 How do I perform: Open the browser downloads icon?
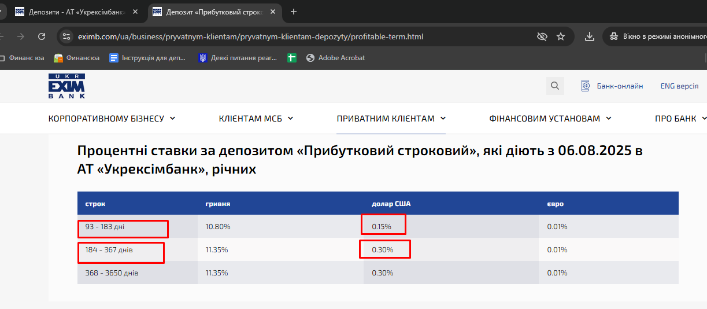[x=590, y=36]
